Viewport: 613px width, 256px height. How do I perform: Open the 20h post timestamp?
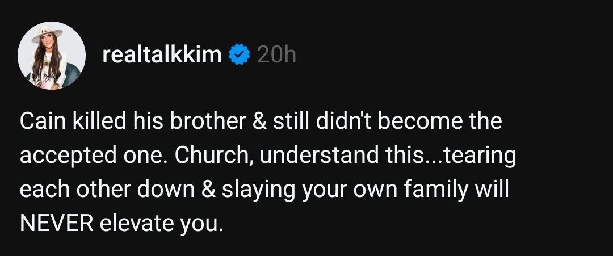276,55
